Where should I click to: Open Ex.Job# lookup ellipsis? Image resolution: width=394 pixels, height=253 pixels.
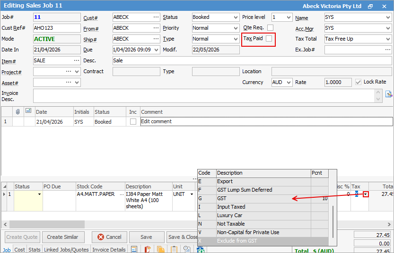pos(388,50)
